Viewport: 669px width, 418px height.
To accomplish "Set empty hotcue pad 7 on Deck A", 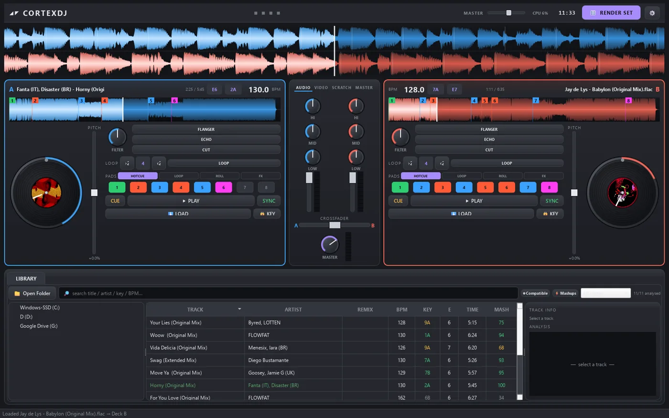I will click(245, 187).
